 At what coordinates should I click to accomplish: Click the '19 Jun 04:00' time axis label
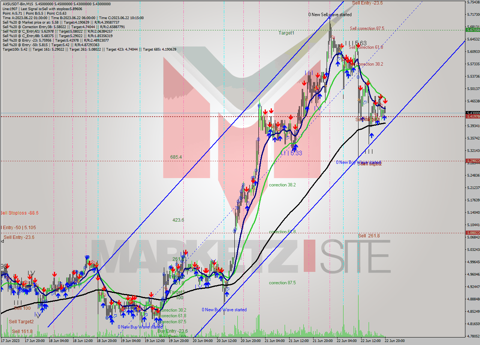click(x=131, y=341)
